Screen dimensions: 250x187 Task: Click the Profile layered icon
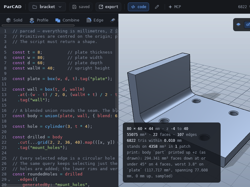point(32,20)
